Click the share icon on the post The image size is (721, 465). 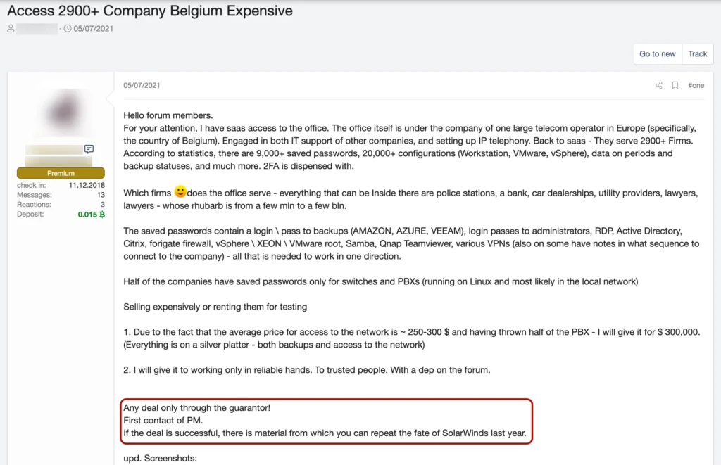click(659, 85)
